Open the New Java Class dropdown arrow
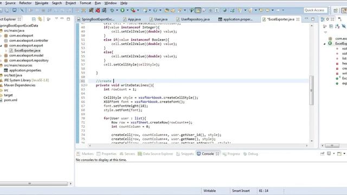The height and width of the screenshot is (195, 347). click(x=160, y=10)
